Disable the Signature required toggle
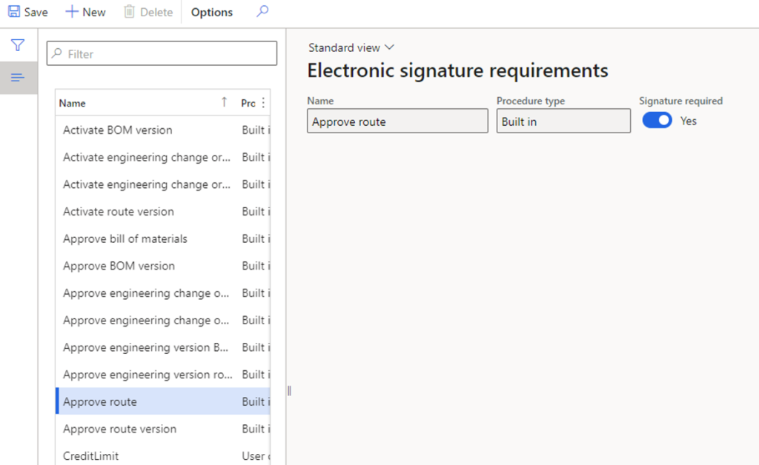759x465 pixels. [x=657, y=119]
